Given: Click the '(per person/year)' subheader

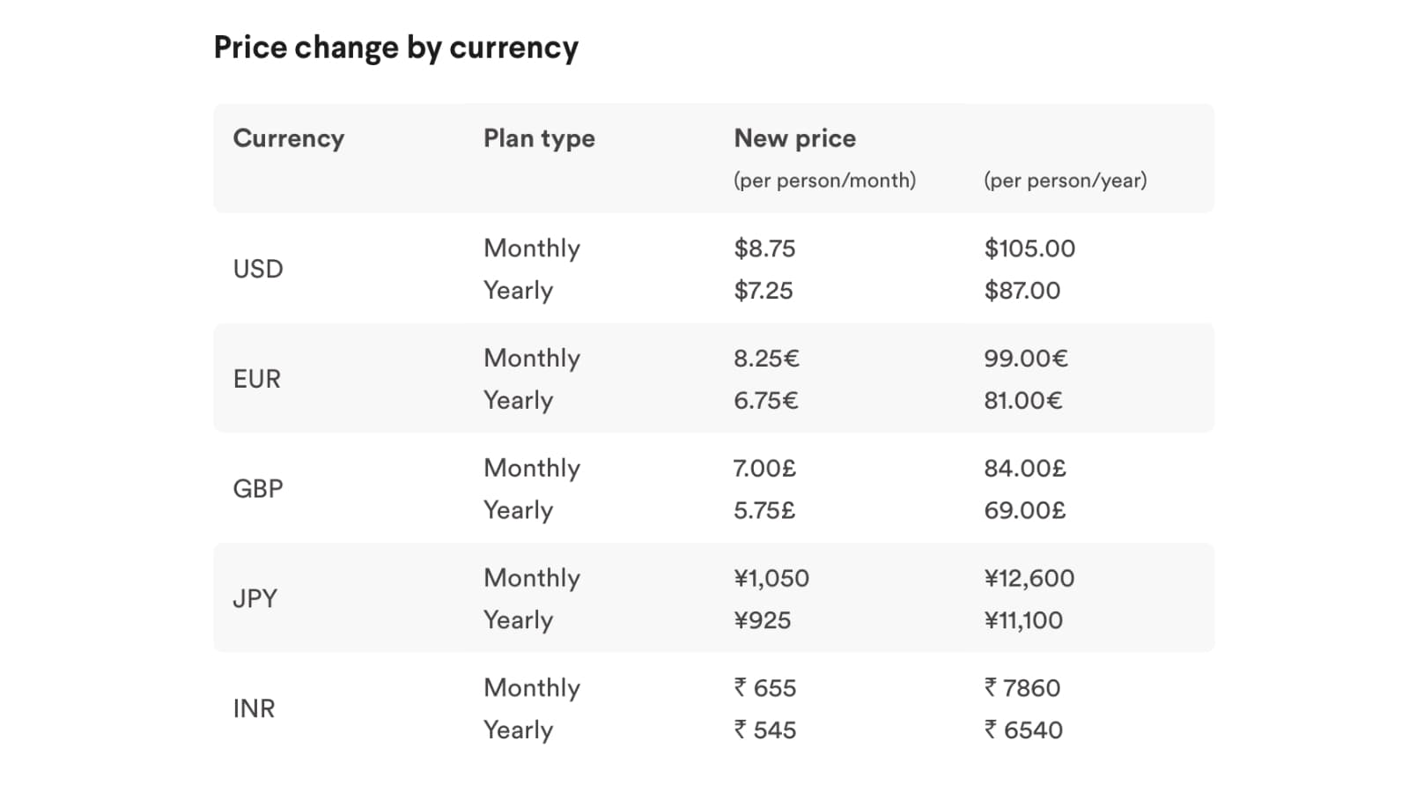Looking at the screenshot, I should click(1065, 181).
